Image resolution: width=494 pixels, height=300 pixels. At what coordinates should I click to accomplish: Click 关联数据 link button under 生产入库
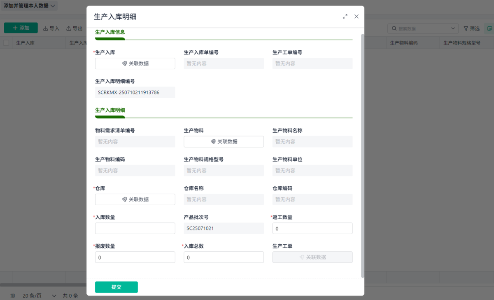pyautogui.click(x=135, y=63)
